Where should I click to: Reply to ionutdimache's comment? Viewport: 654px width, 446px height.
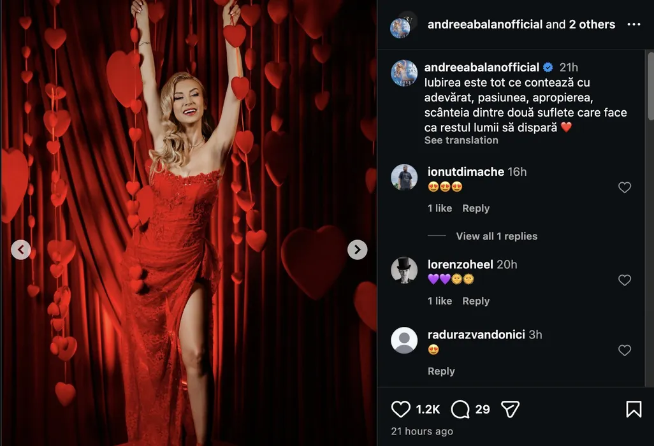(476, 208)
